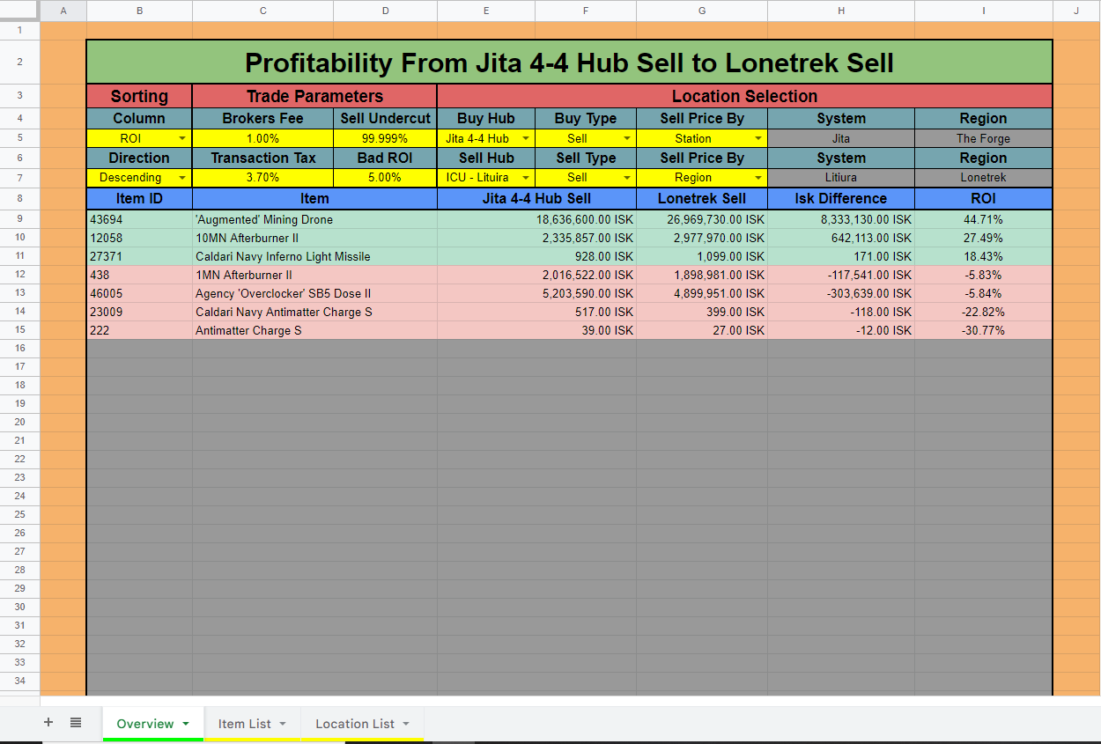The height and width of the screenshot is (744, 1101).
Task: Open the Station sell price dropdown
Action: coord(757,138)
